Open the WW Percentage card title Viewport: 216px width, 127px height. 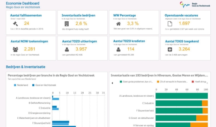(x=124, y=15)
